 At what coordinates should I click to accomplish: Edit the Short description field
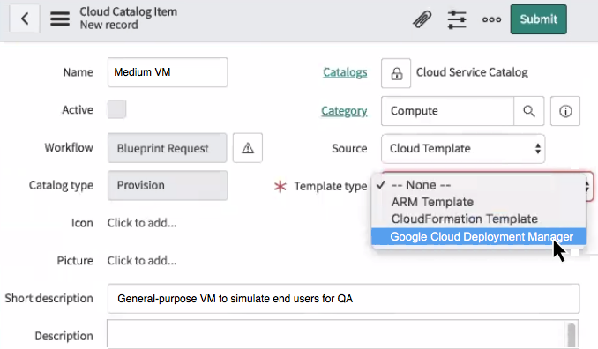click(x=343, y=299)
